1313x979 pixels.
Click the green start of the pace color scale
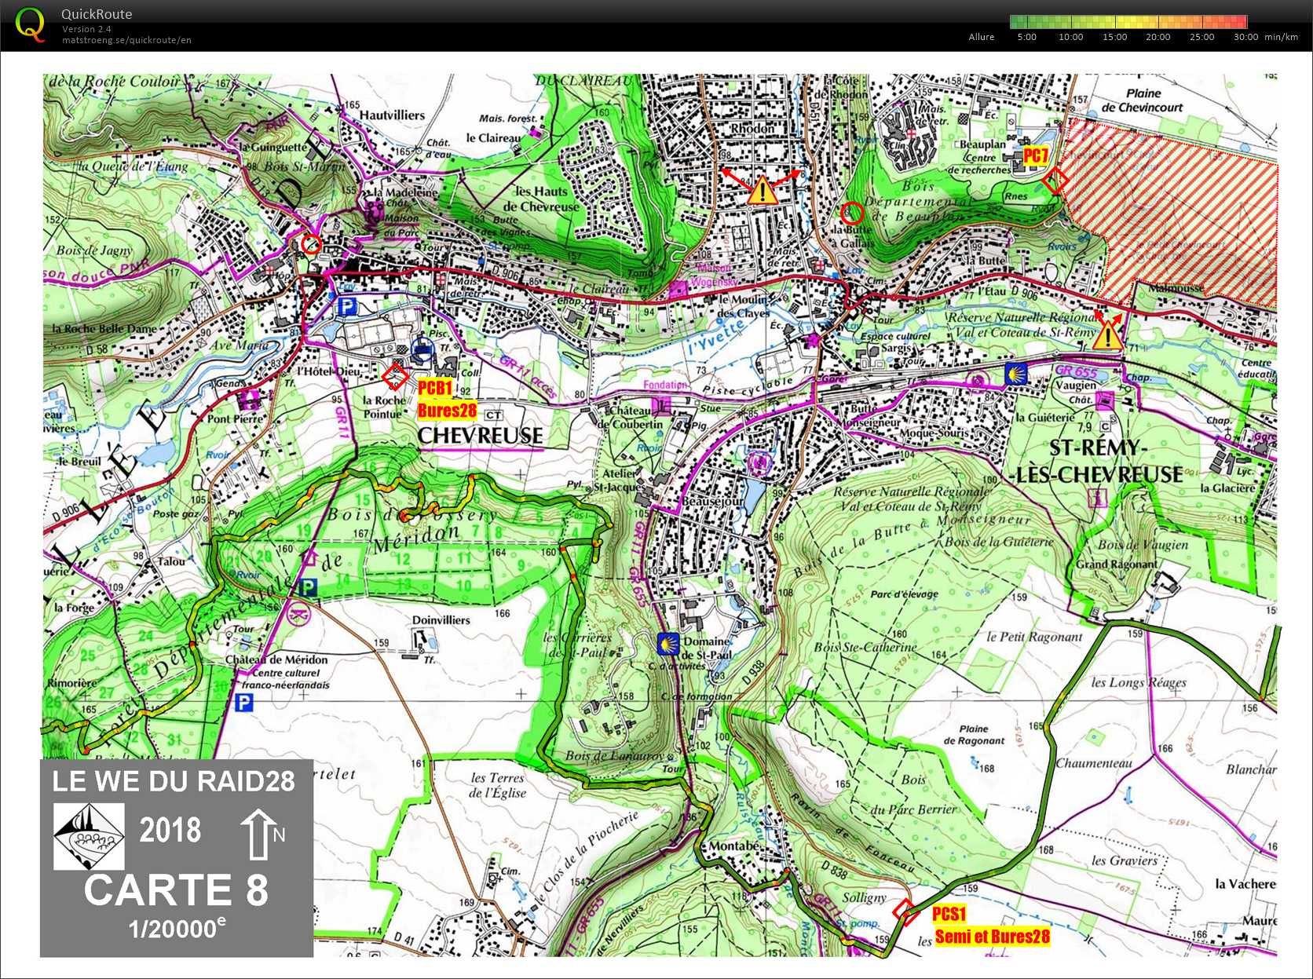tap(1018, 22)
